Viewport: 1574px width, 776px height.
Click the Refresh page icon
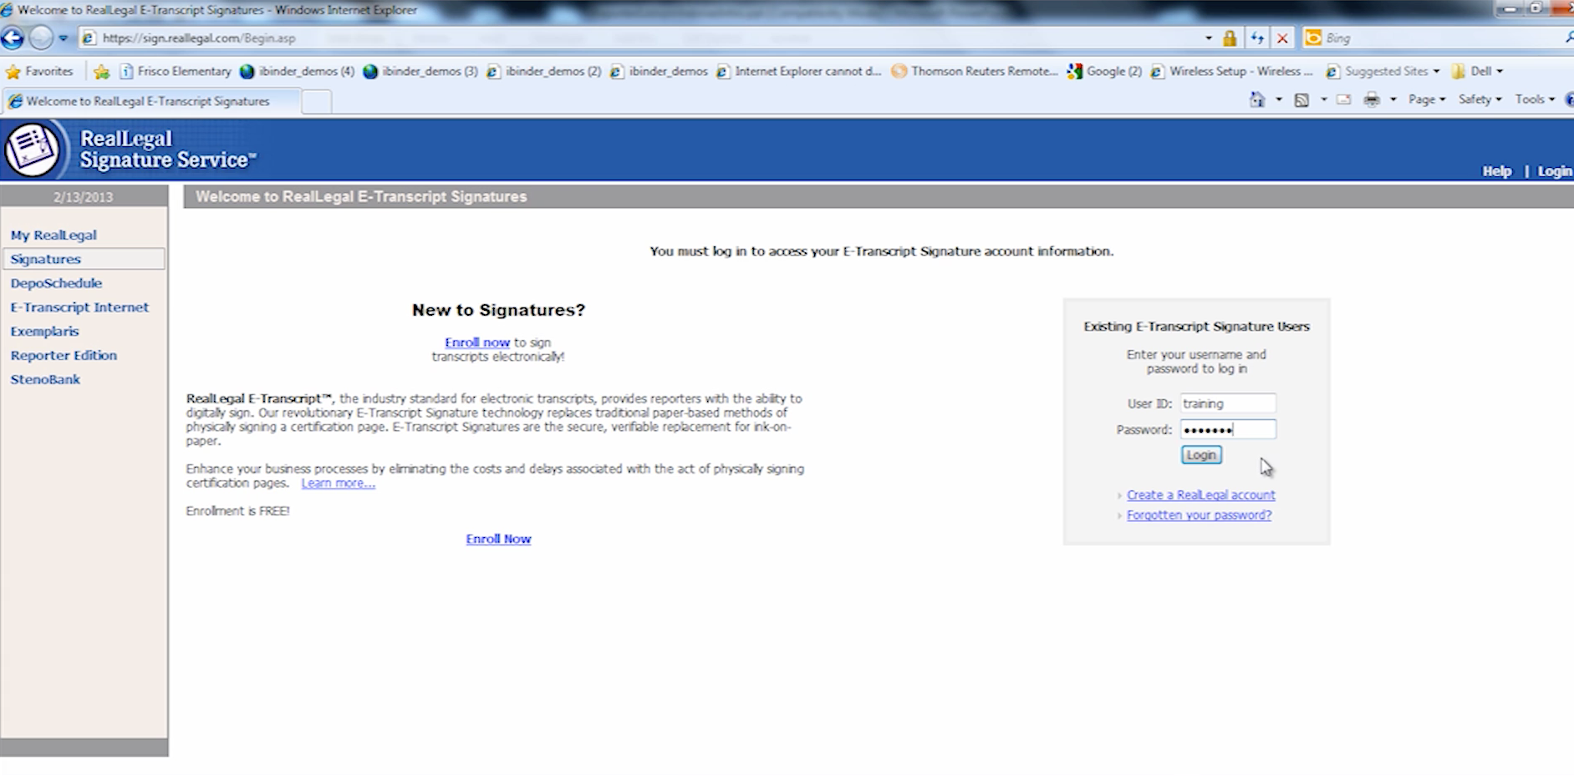click(1257, 38)
